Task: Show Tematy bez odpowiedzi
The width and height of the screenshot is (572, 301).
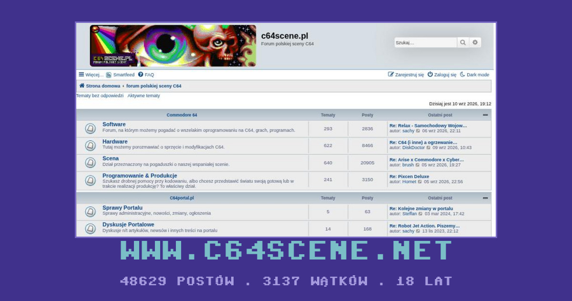Action: click(100, 96)
